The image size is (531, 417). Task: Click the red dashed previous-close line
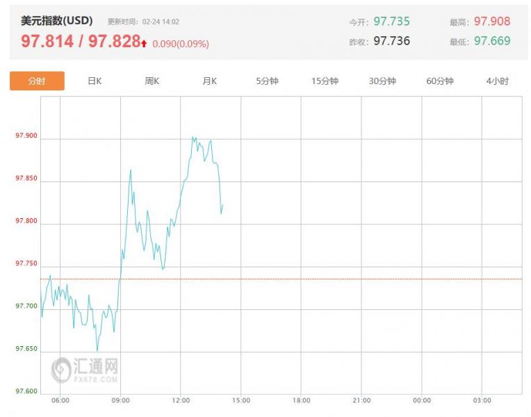pos(281,279)
